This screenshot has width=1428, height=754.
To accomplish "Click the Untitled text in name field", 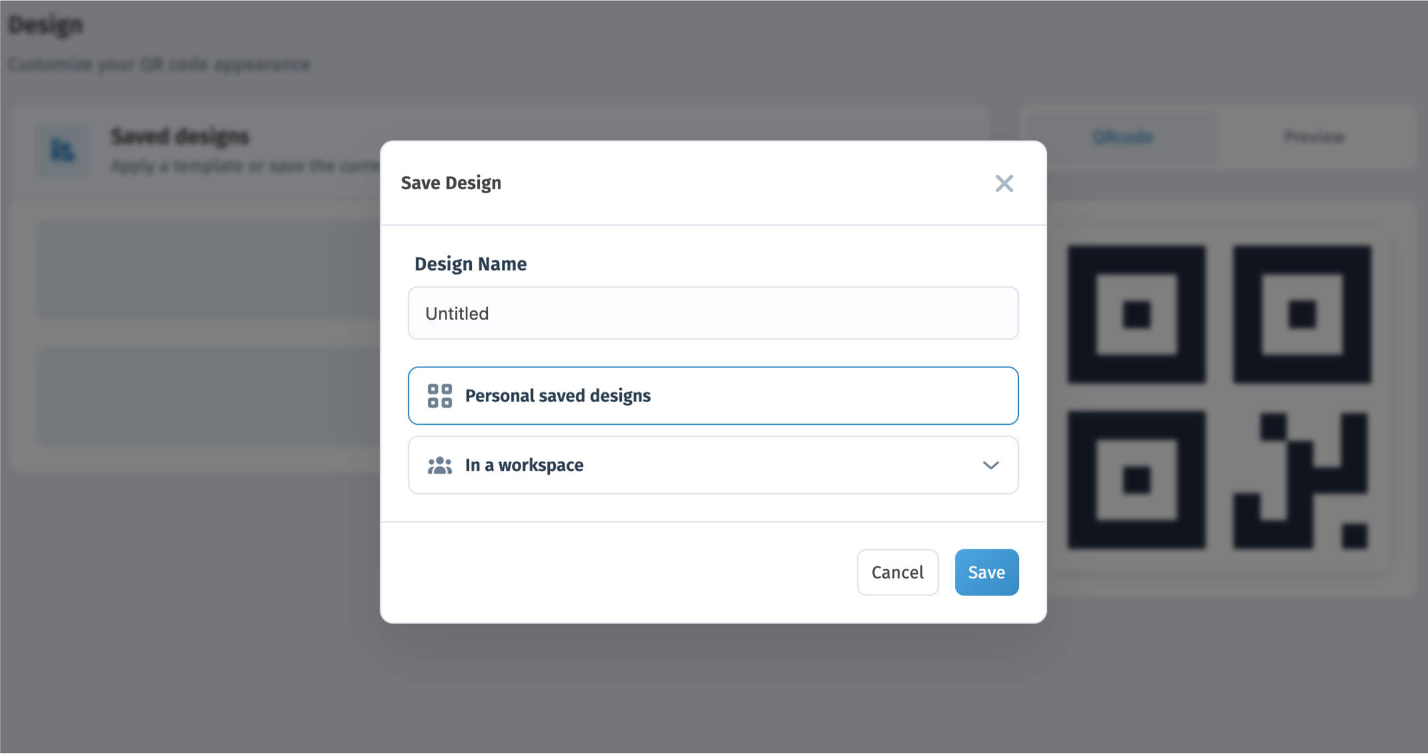I will click(x=457, y=313).
